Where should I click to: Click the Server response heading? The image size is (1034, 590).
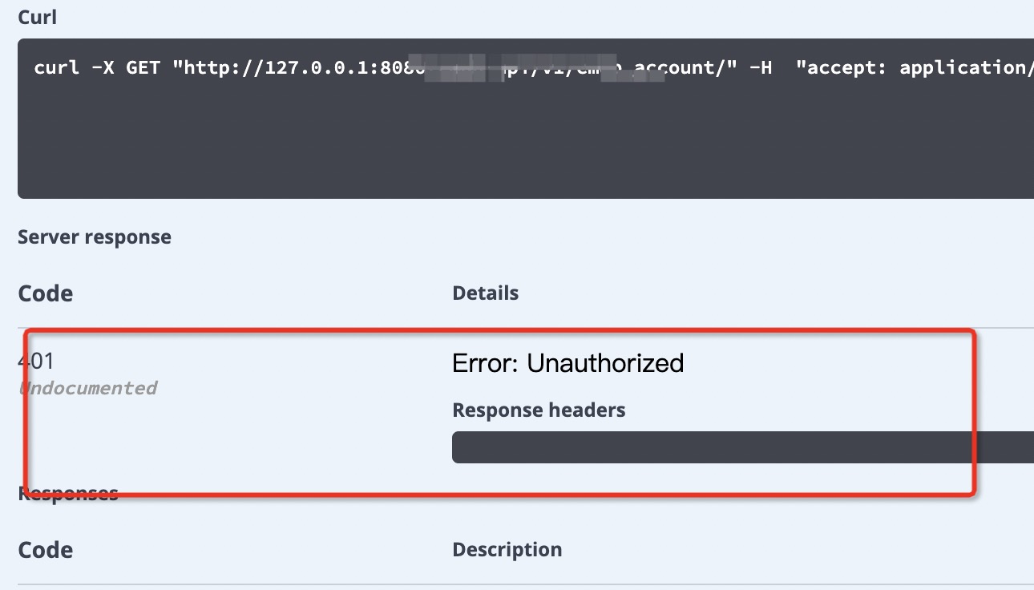(94, 236)
